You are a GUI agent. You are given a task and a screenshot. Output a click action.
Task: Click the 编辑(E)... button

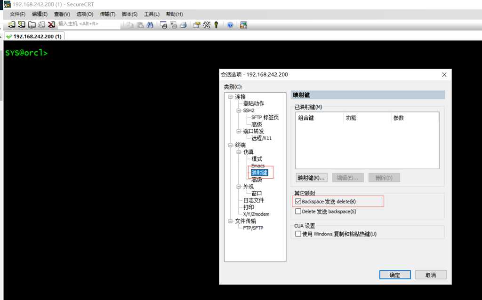(348, 178)
